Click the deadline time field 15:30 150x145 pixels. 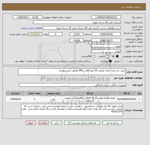[x=77, y=34]
